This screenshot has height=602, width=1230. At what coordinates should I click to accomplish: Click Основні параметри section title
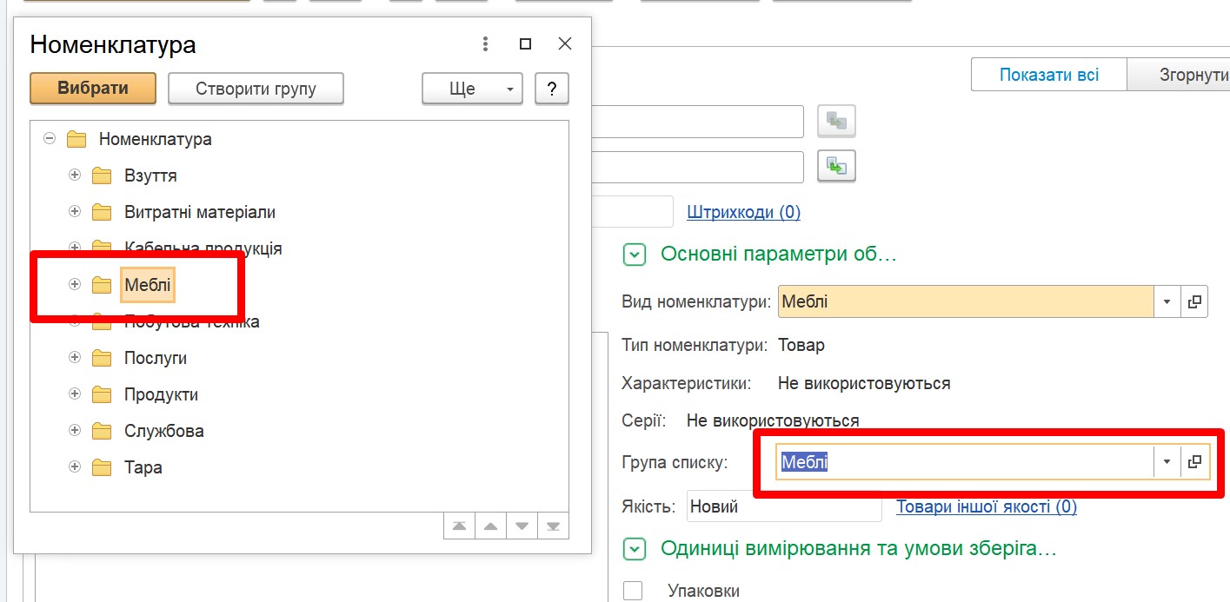coord(779,254)
